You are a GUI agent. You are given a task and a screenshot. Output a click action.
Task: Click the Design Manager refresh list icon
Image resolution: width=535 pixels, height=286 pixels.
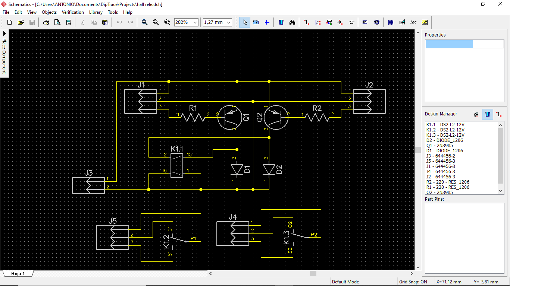point(476,114)
